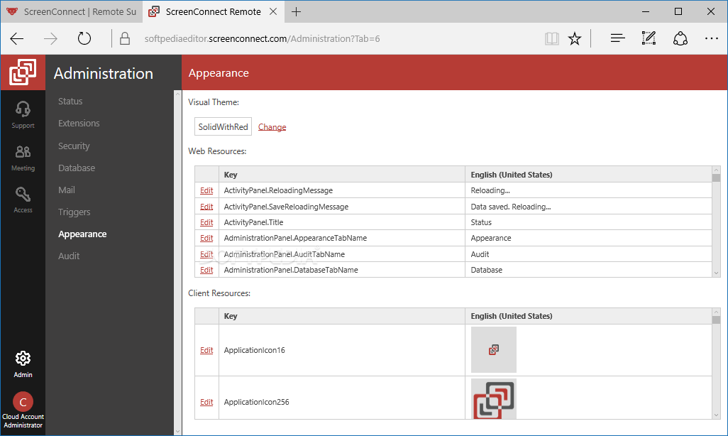Edit AdministrationPanel.DatabaseTabName resource

[x=206, y=270]
